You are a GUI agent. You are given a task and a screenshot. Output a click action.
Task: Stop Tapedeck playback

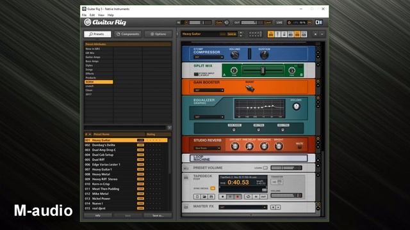(x=222, y=197)
